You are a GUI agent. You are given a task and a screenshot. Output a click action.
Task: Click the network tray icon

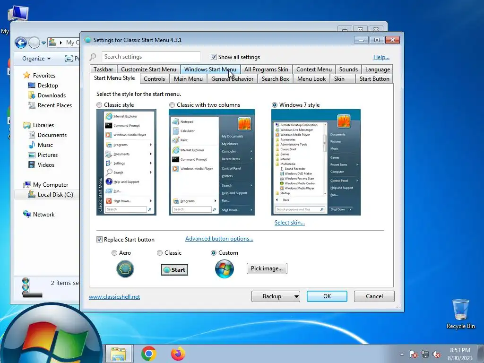(x=425, y=354)
